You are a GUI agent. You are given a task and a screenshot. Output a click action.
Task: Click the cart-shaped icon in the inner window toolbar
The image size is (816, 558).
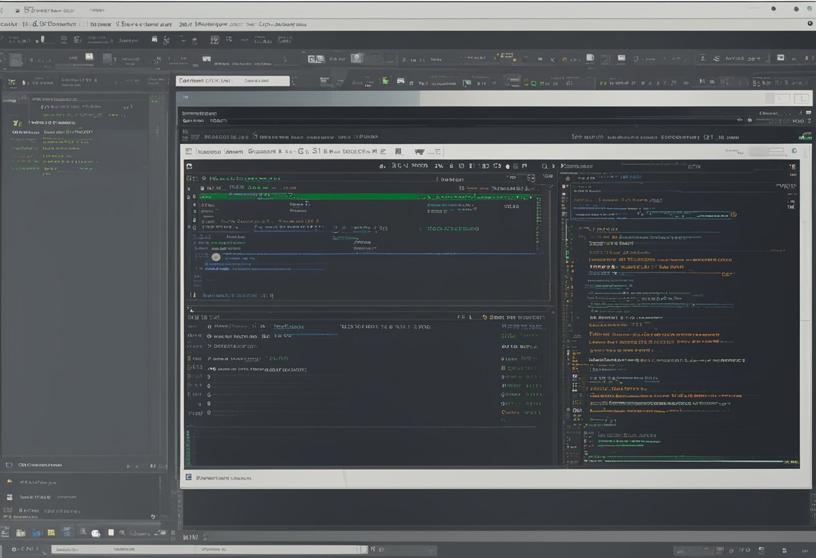click(420, 152)
